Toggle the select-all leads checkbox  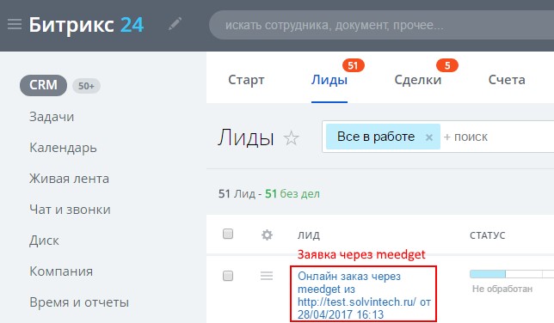228,234
